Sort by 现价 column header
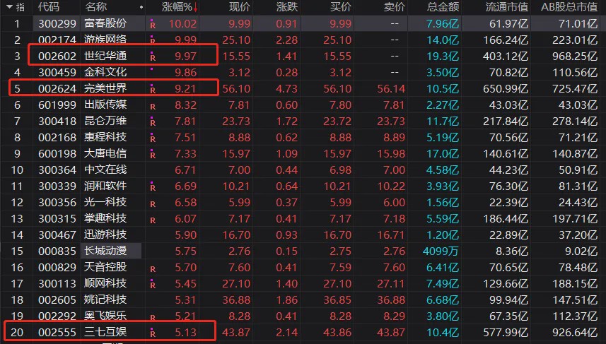606x344 pixels. [x=239, y=6]
